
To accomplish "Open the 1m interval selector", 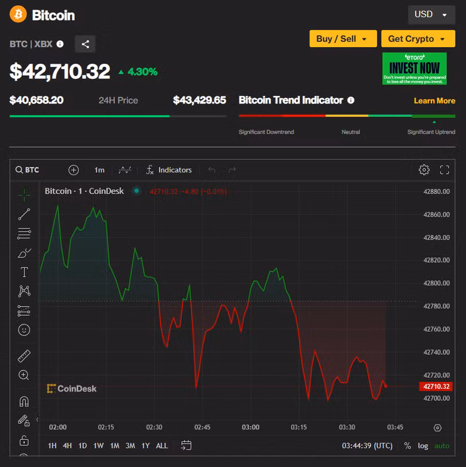I will pyautogui.click(x=99, y=170).
